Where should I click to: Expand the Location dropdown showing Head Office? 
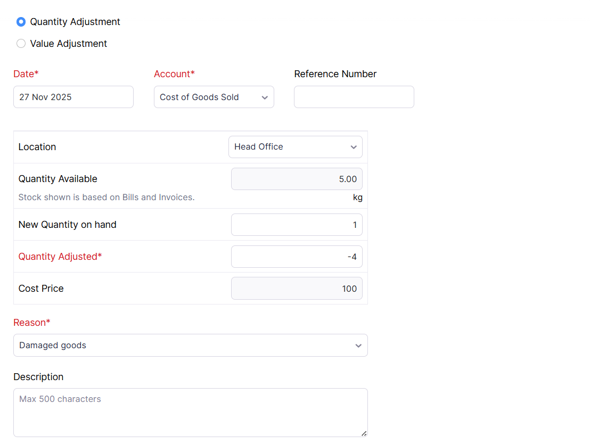point(295,147)
